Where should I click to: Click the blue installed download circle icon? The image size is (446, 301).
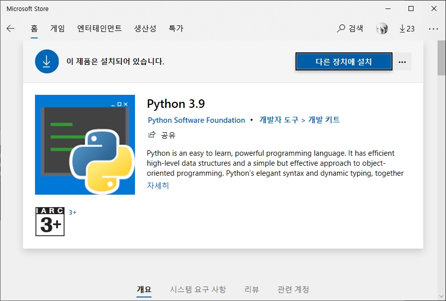[47, 61]
